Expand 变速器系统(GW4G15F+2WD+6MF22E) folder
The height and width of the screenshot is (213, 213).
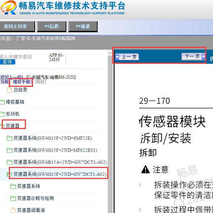click(53, 138)
